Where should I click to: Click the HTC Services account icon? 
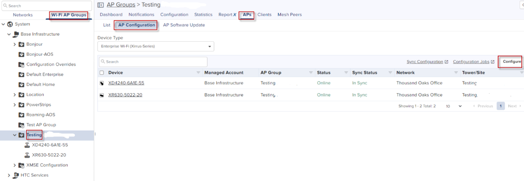point(16,175)
